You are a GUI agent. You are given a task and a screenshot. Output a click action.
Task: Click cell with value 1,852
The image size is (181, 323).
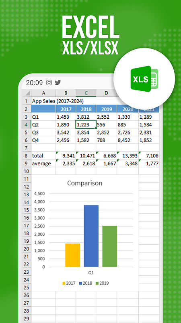click(x=149, y=140)
